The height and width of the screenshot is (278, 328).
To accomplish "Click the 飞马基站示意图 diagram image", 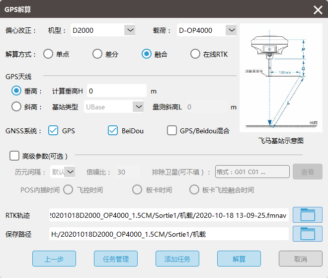I will (281, 78).
